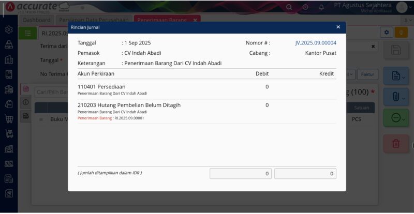Image resolution: width=414 pixels, height=214 pixels.
Task: Click the blue gear settings button
Action: click(x=387, y=33)
